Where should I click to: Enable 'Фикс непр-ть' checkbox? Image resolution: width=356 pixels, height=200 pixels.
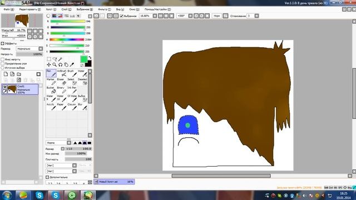click(x=2, y=59)
